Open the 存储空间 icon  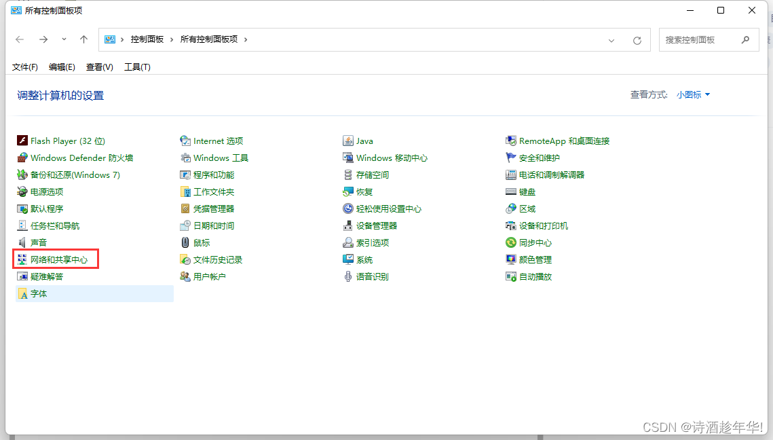(x=348, y=175)
